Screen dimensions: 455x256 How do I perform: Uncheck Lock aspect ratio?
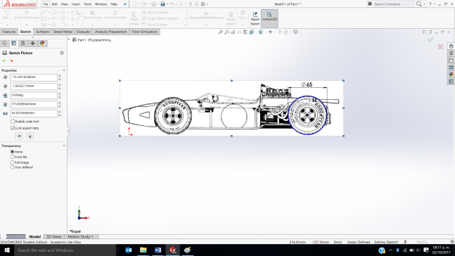click(13, 128)
